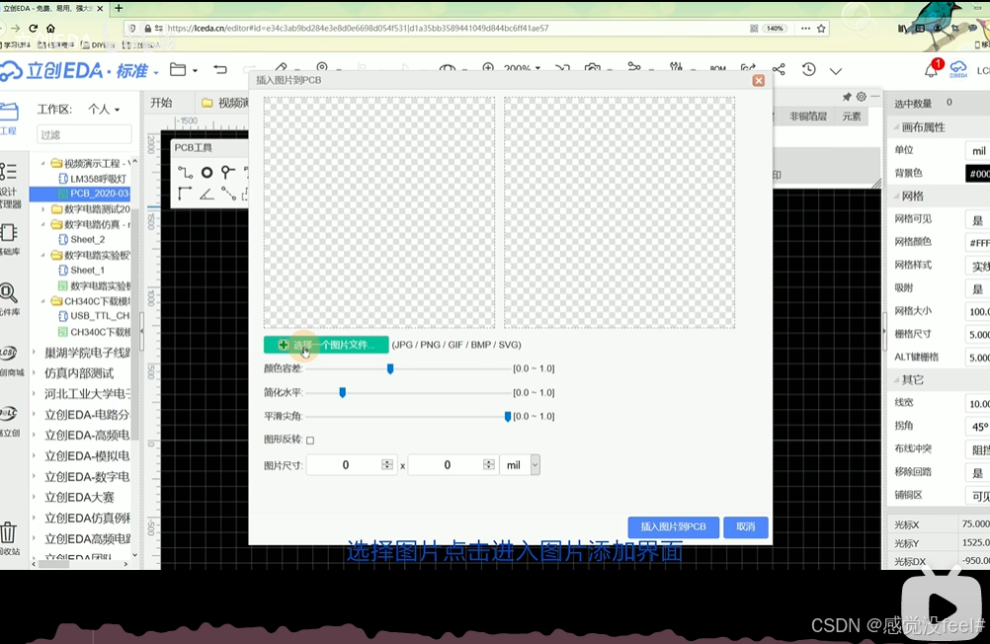
Task: Collapse the 网格 section in properties
Action: click(x=896, y=197)
